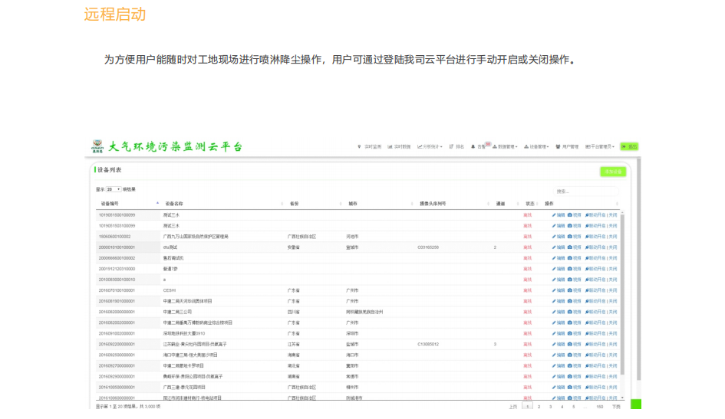Image resolution: width=725 pixels, height=419 pixels.
Task: Sort table by 设备编号 column header
Action: [x=110, y=204]
